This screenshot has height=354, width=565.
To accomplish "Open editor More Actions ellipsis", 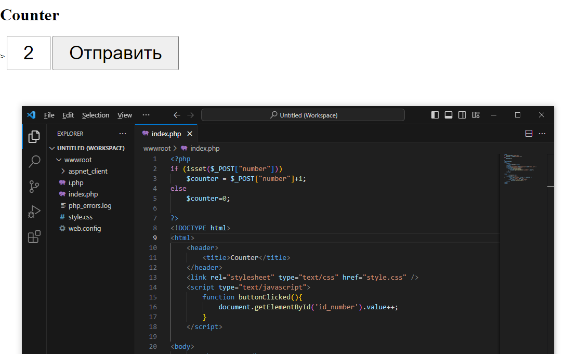I will coord(542,134).
